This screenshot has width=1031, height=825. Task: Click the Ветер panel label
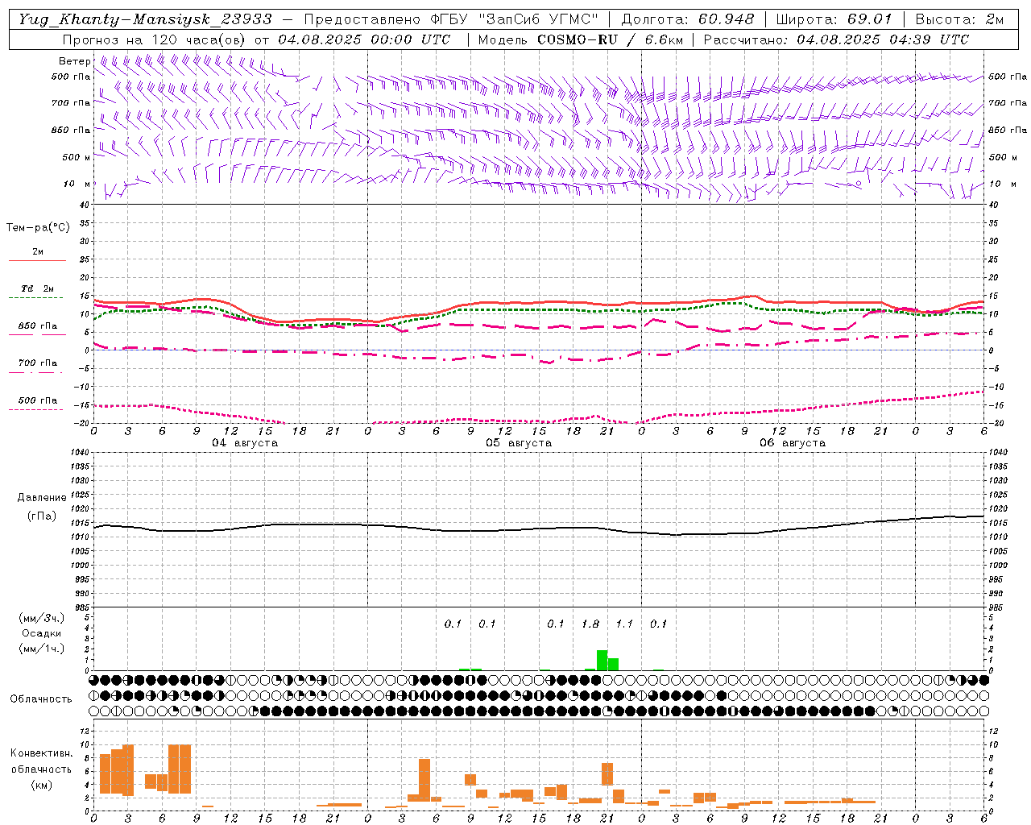tap(74, 61)
